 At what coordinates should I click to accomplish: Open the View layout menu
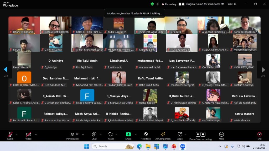(232, 4)
